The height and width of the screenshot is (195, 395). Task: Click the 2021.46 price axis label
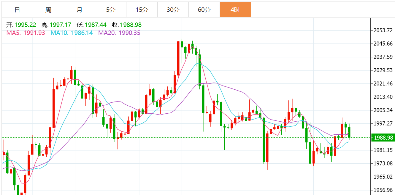pos(383,83)
